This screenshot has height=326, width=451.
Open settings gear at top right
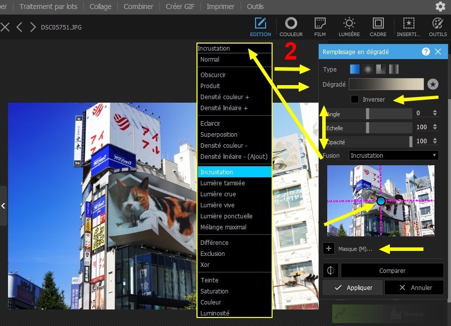click(440, 7)
